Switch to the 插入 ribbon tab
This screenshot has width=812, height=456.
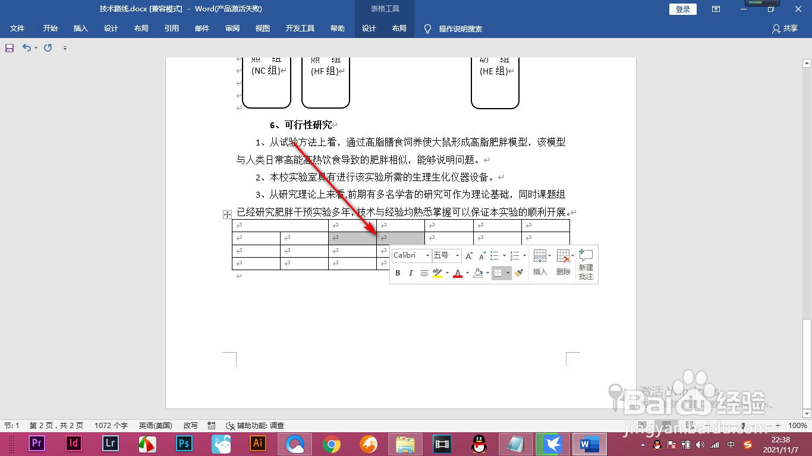coord(80,28)
